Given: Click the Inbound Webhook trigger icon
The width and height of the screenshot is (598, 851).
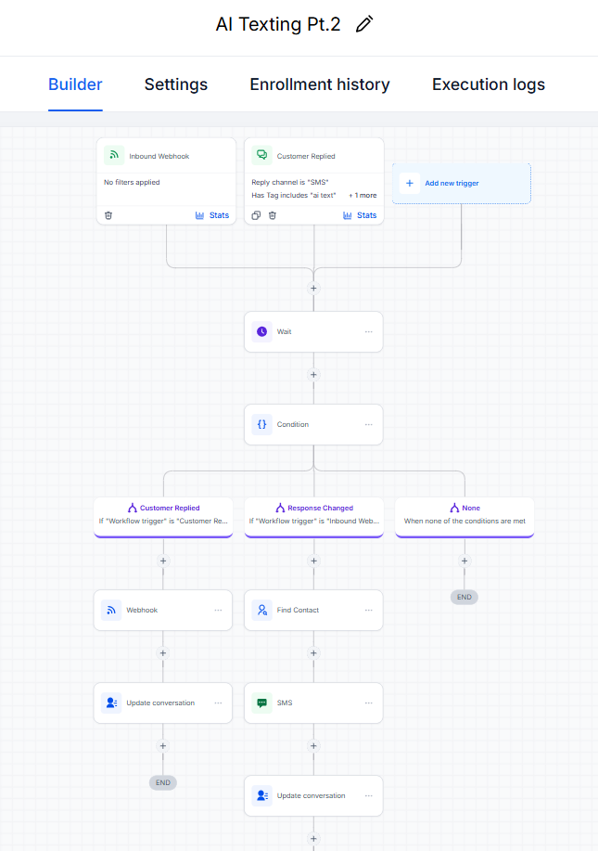Looking at the screenshot, I should tap(114, 155).
